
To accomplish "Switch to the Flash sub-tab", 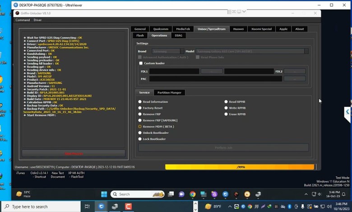I will [x=140, y=36].
